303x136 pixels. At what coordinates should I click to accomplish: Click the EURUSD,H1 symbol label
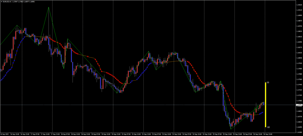[x=7, y=1]
